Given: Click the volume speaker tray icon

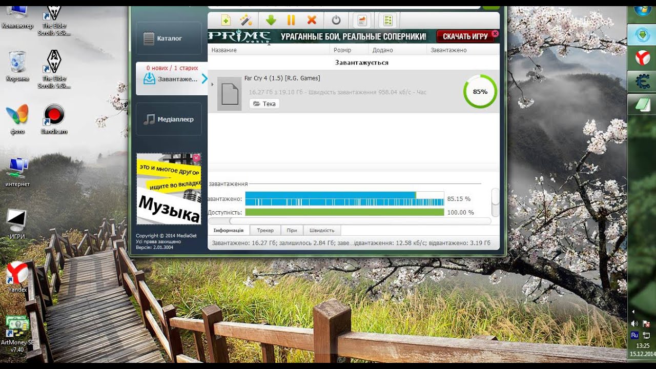Looking at the screenshot, I should click(634, 323).
